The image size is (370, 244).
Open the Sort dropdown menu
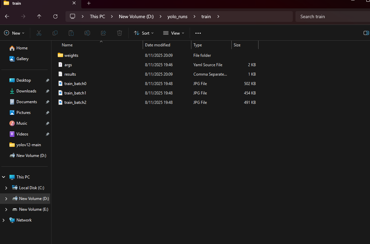(x=144, y=33)
